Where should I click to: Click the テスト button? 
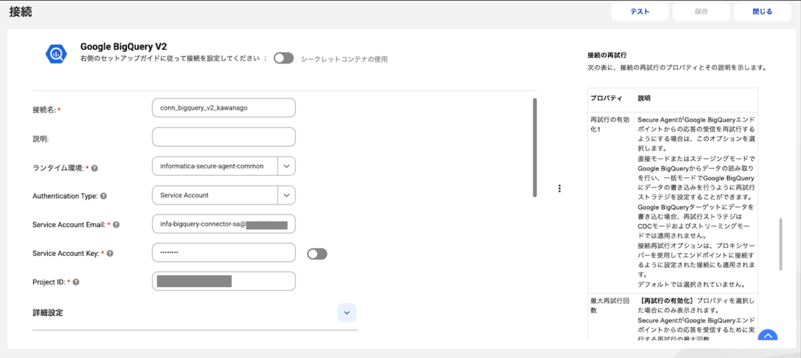pyautogui.click(x=640, y=12)
